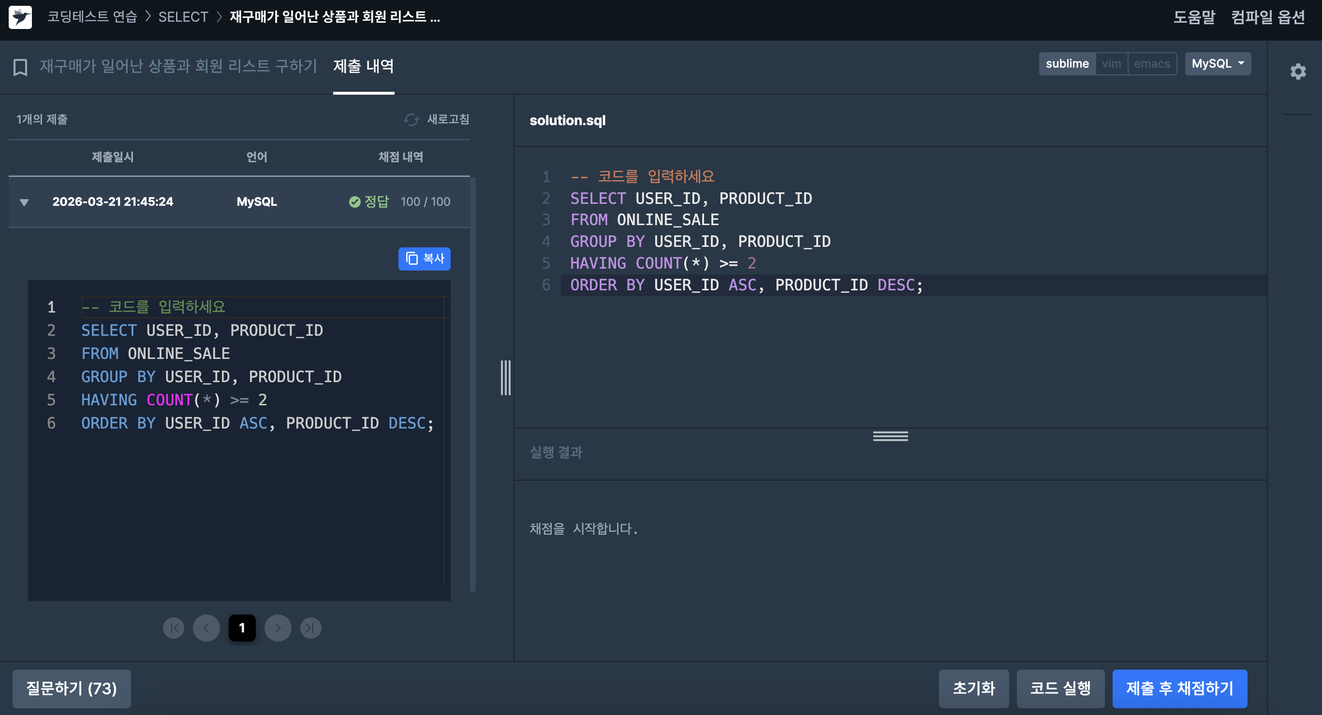This screenshot has height=715, width=1322.
Task: Jump to the last submissions page
Action: tap(310, 628)
